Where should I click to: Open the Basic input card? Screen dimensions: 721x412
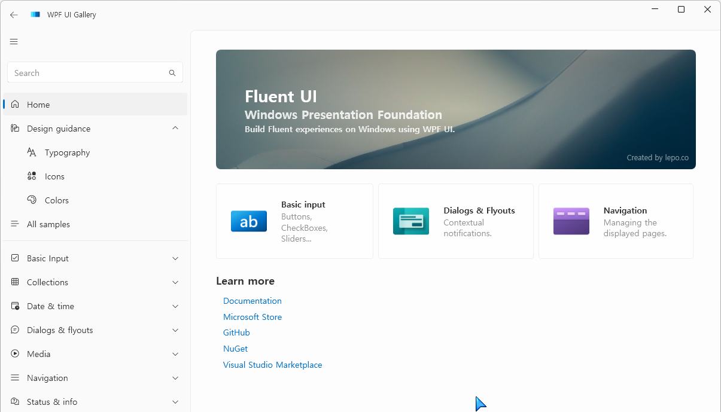pos(294,221)
